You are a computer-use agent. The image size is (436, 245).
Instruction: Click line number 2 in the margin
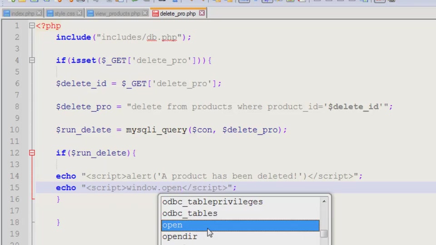click(x=17, y=37)
